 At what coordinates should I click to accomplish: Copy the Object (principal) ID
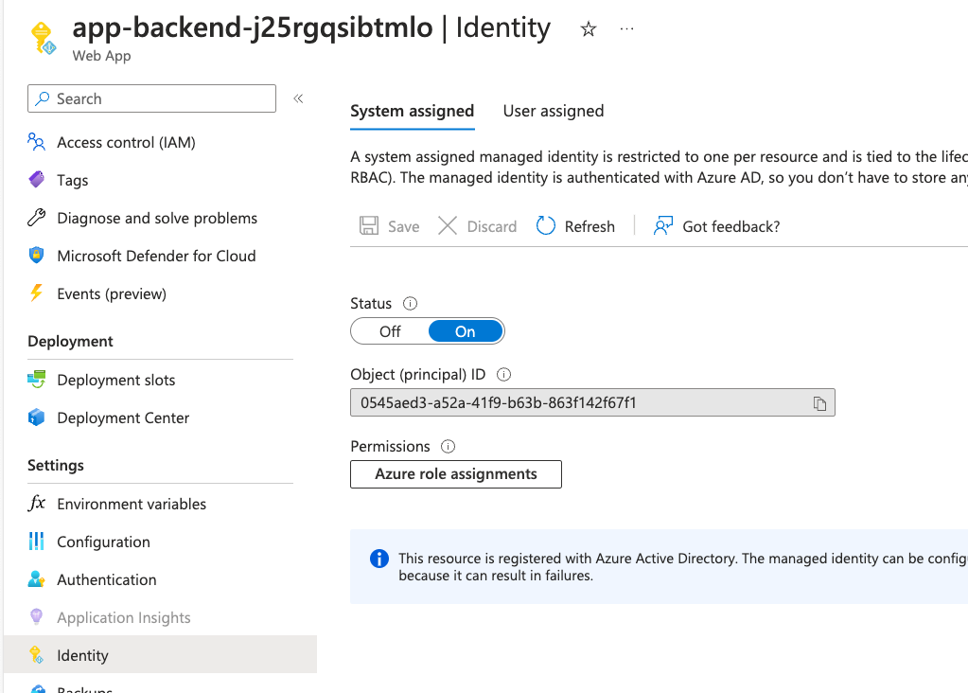[820, 401]
